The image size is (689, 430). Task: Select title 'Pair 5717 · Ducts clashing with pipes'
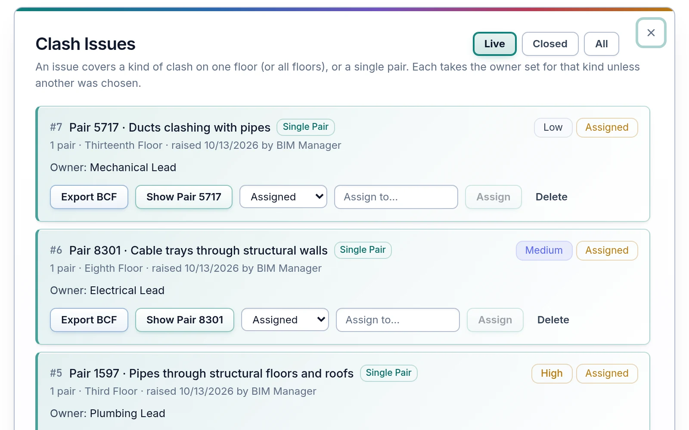pos(170,128)
